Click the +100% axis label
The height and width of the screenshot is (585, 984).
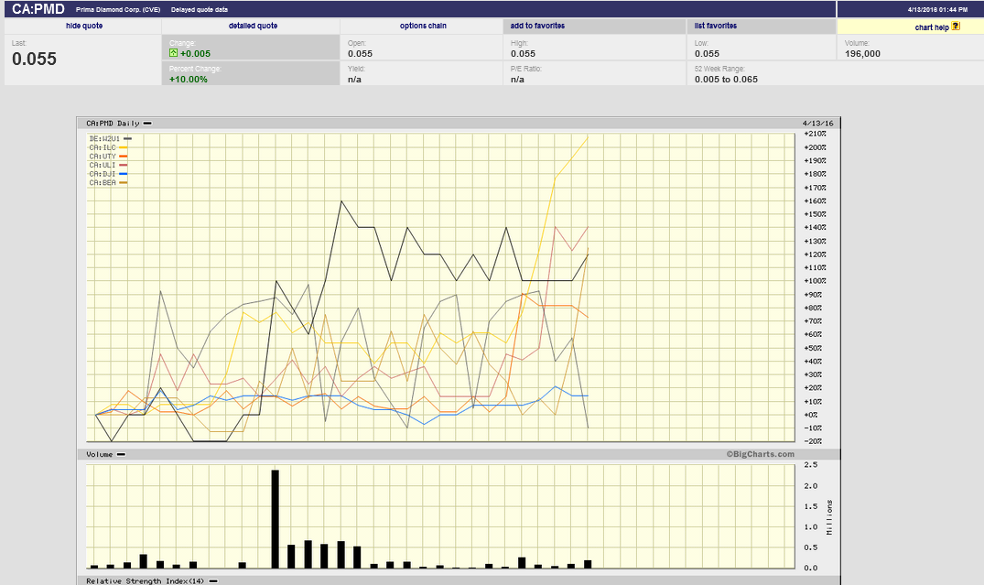click(x=816, y=281)
